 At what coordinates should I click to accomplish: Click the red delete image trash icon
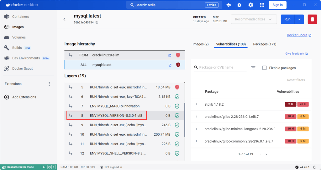point(312,19)
